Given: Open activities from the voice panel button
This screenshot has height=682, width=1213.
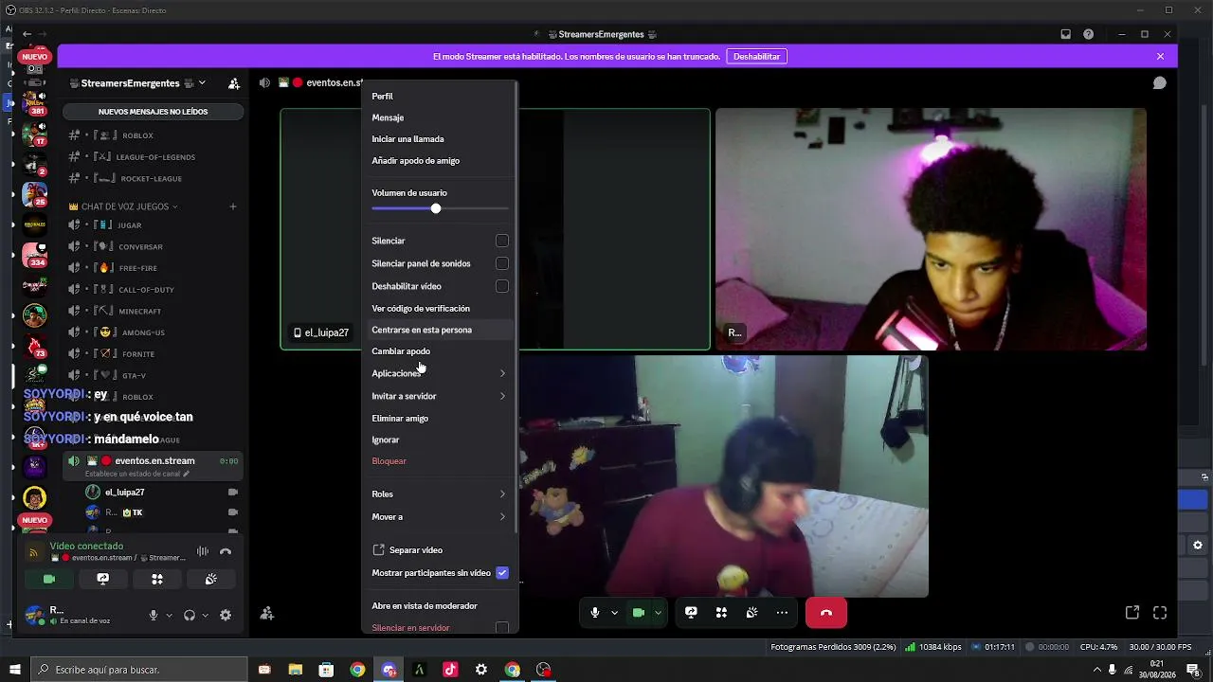Looking at the screenshot, I should coord(157,579).
